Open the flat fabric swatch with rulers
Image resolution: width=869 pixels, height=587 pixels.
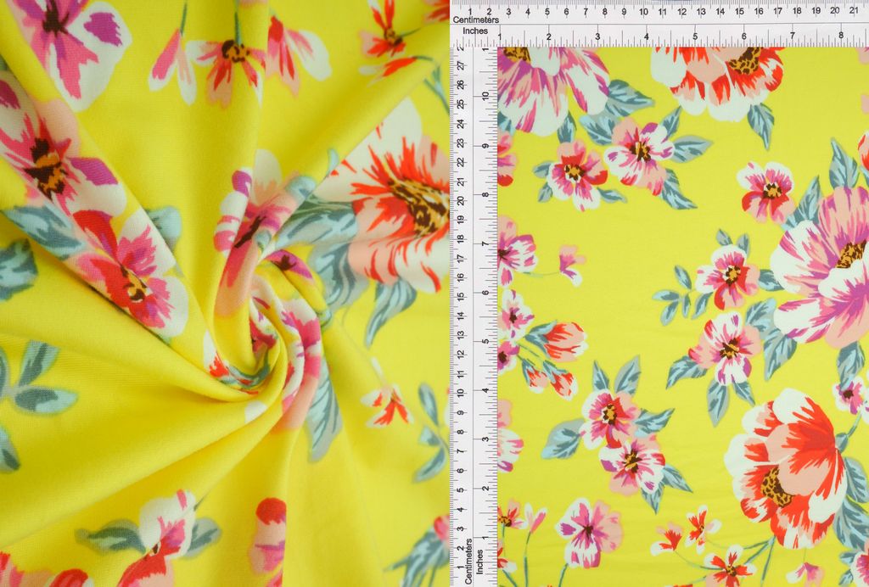point(659,293)
